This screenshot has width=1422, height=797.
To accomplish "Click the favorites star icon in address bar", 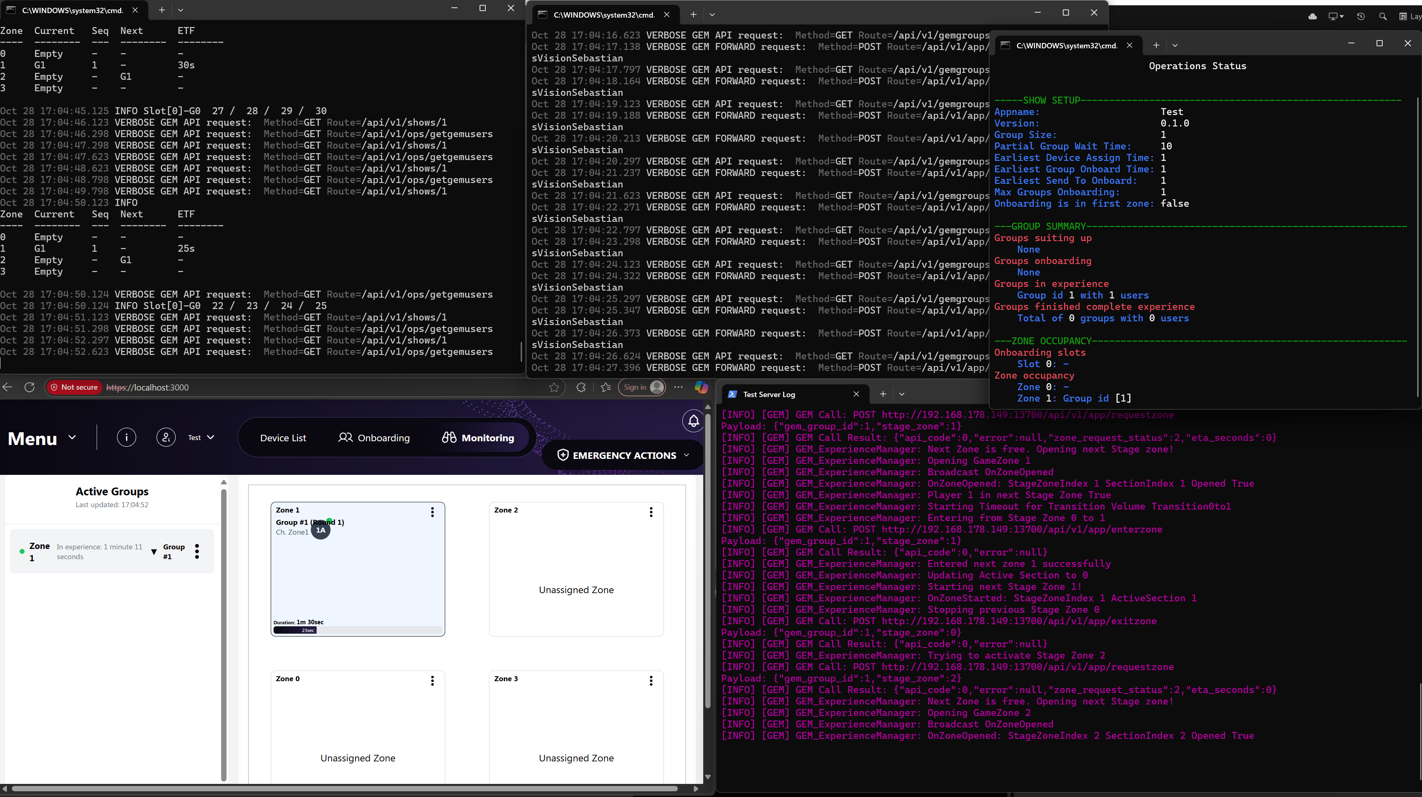I will [x=554, y=387].
